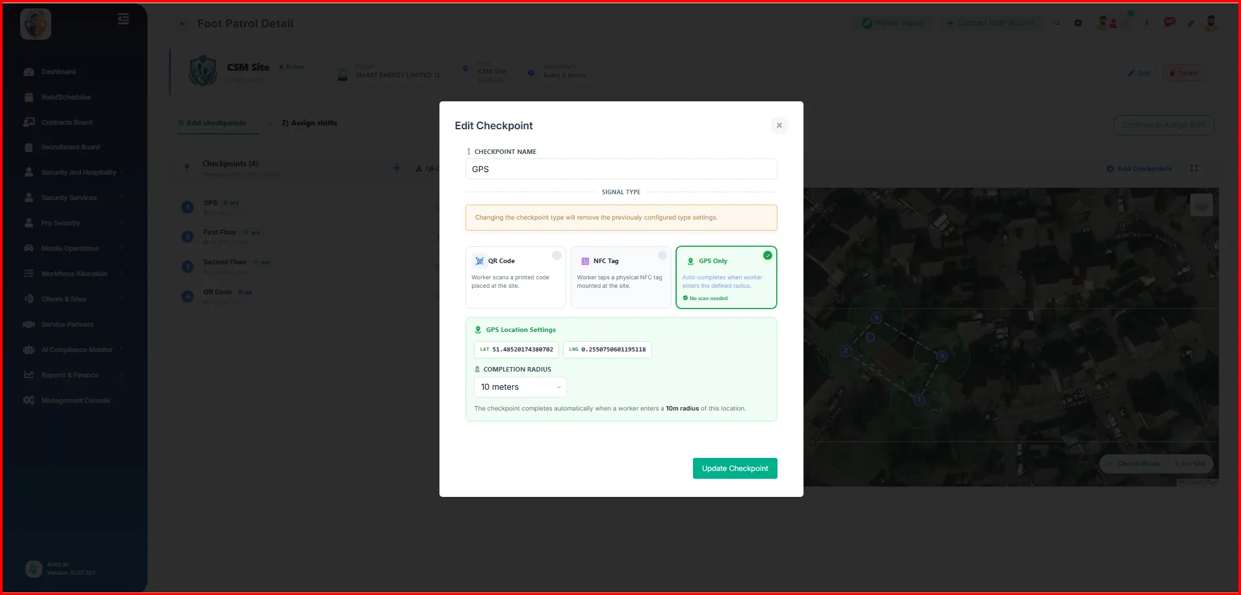Select the GPS Only signal type
The width and height of the screenshot is (1241, 595).
[726, 277]
